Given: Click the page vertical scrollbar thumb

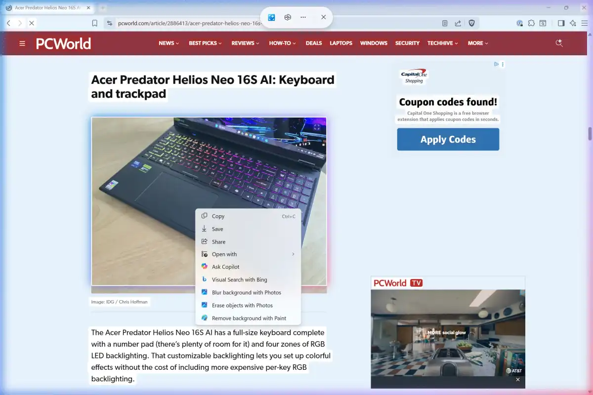Looking at the screenshot, I should point(590,134).
